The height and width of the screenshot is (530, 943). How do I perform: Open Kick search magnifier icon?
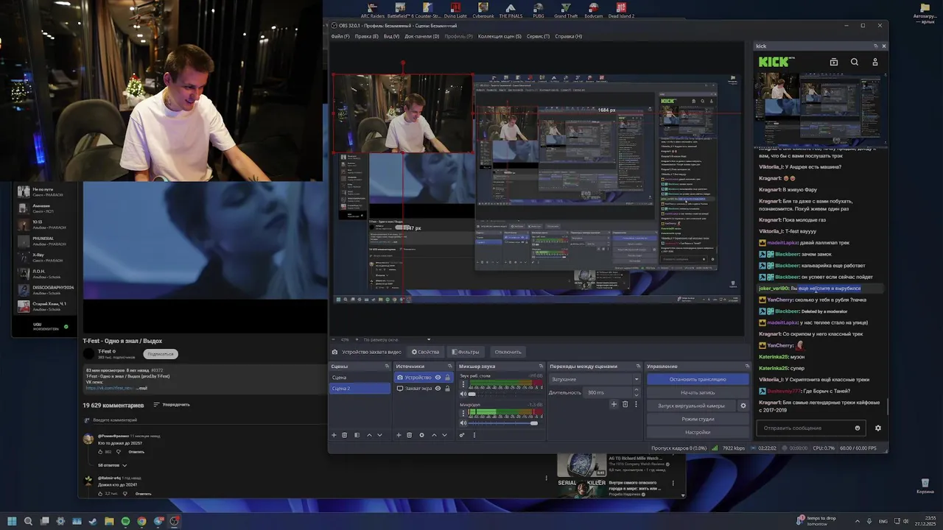click(855, 63)
